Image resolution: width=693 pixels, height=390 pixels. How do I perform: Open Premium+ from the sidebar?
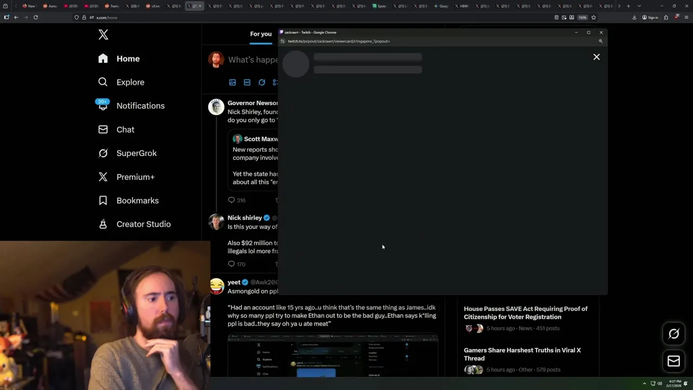(x=126, y=177)
